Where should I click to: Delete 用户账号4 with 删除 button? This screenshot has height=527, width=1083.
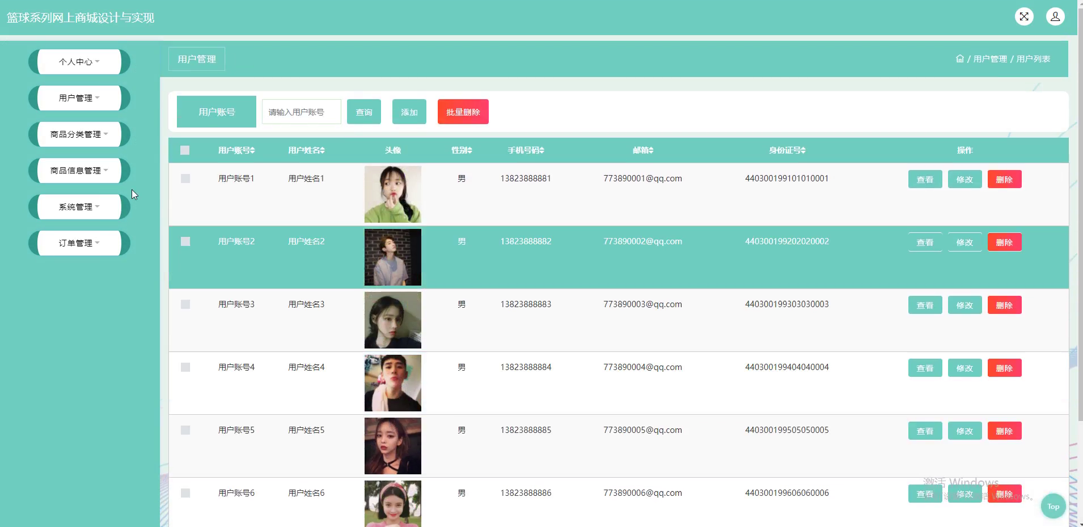1005,368
